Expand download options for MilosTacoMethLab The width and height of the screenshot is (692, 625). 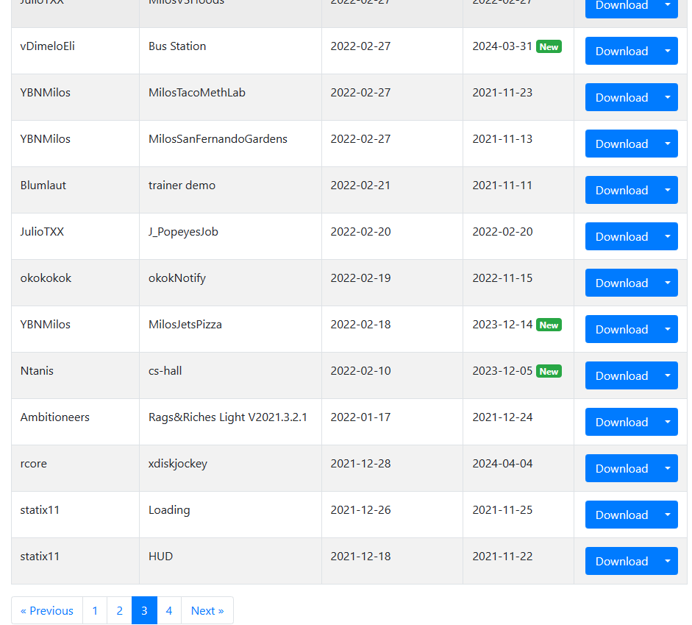[x=668, y=97]
